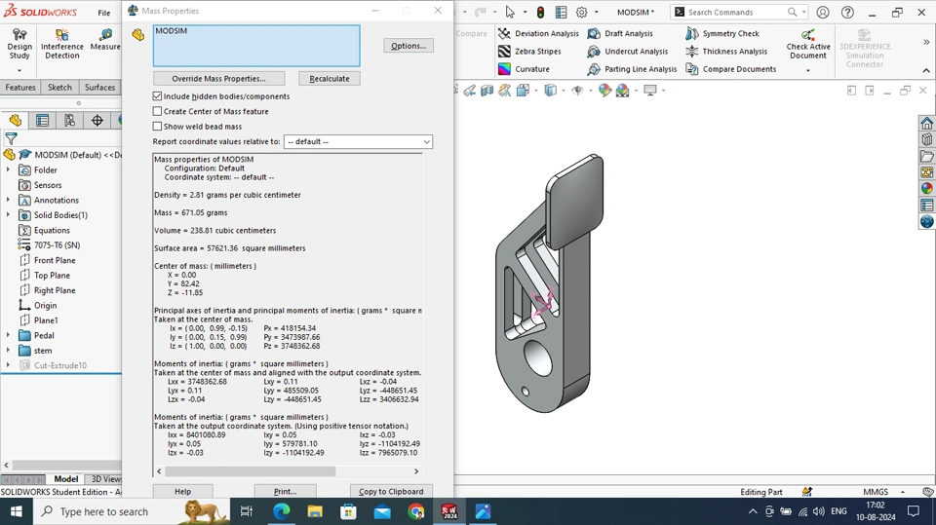This screenshot has width=936, height=525.
Task: Click the Recalculate button
Action: [330, 79]
